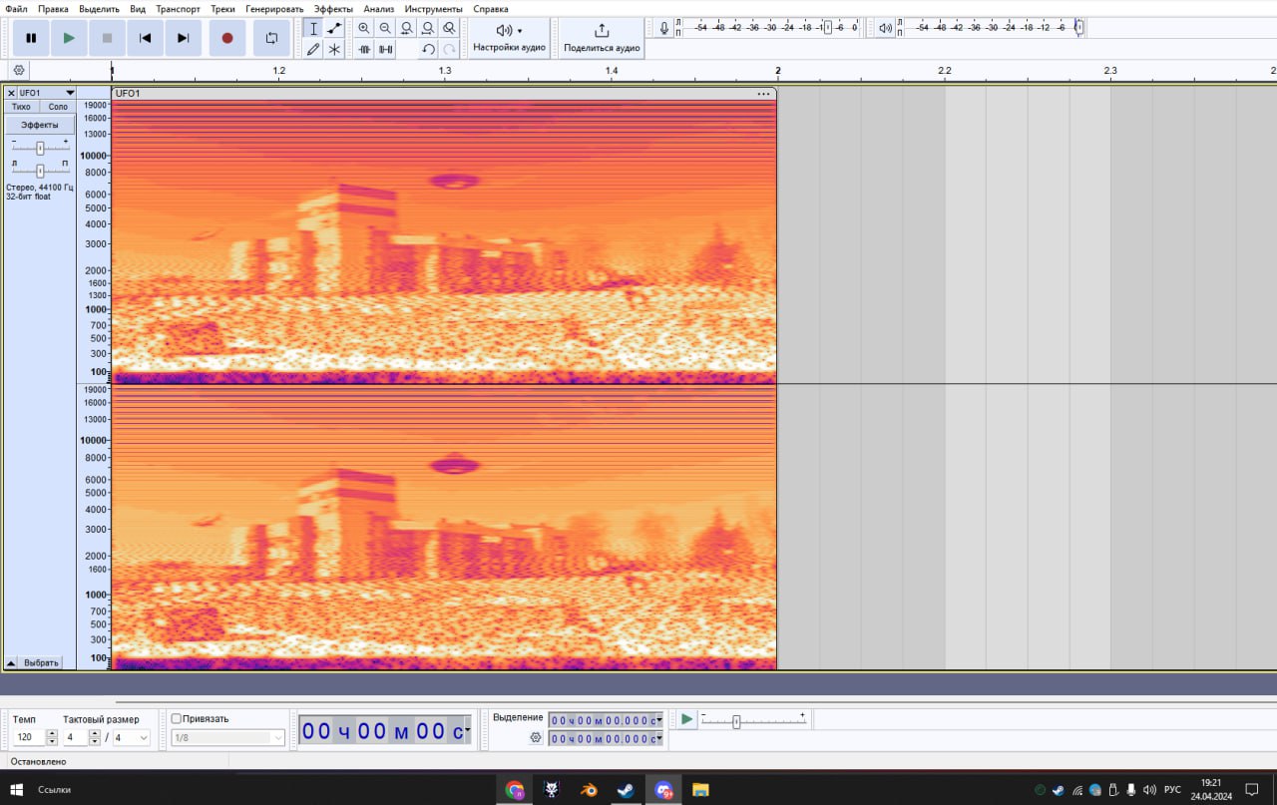
Task: Open the Справка menu
Action: 491,9
